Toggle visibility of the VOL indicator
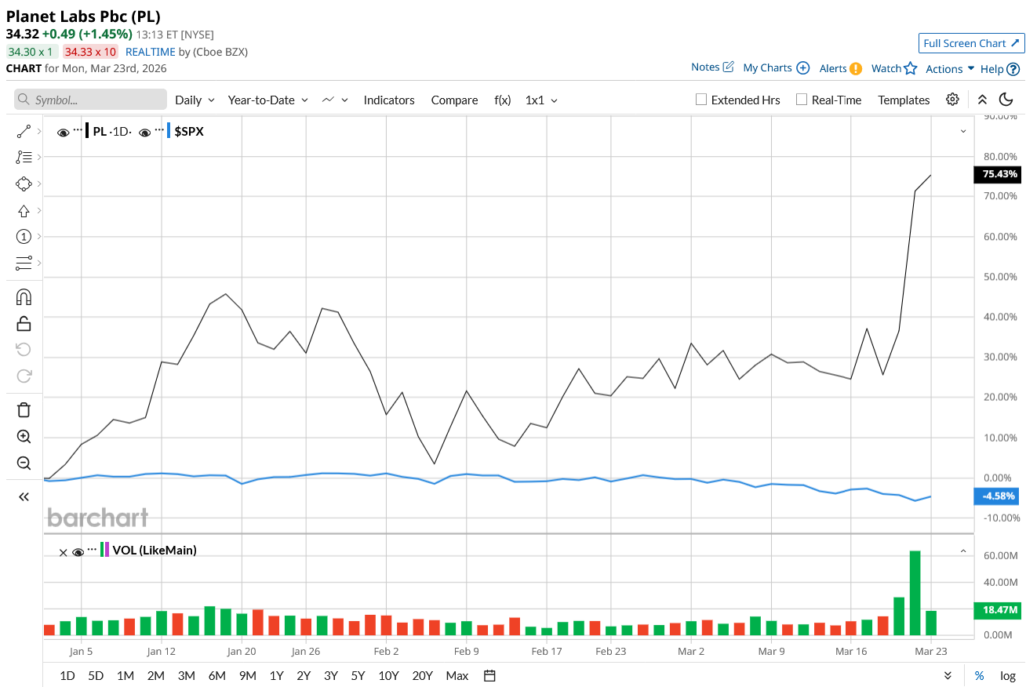Screen dimensions: 1026x687 tap(78, 552)
